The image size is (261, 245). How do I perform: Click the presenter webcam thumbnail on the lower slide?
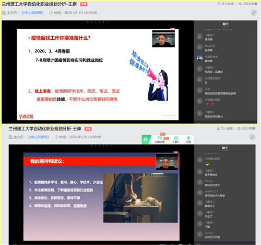click(x=167, y=162)
